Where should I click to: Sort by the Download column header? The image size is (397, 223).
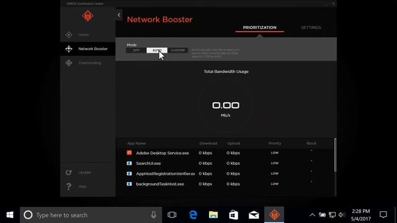(208, 143)
